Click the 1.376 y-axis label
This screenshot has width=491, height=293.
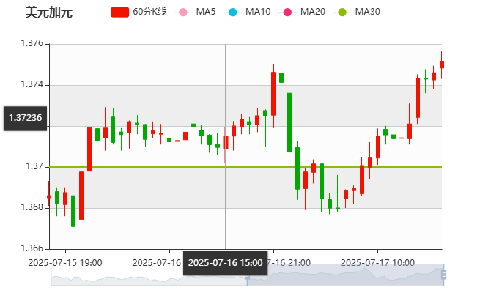tap(32, 43)
